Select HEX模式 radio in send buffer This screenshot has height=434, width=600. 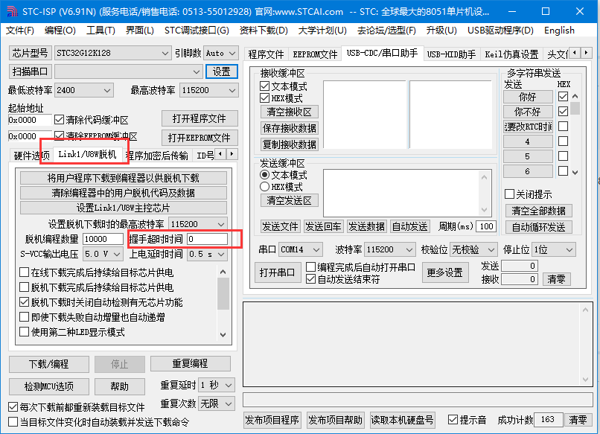[264, 187]
